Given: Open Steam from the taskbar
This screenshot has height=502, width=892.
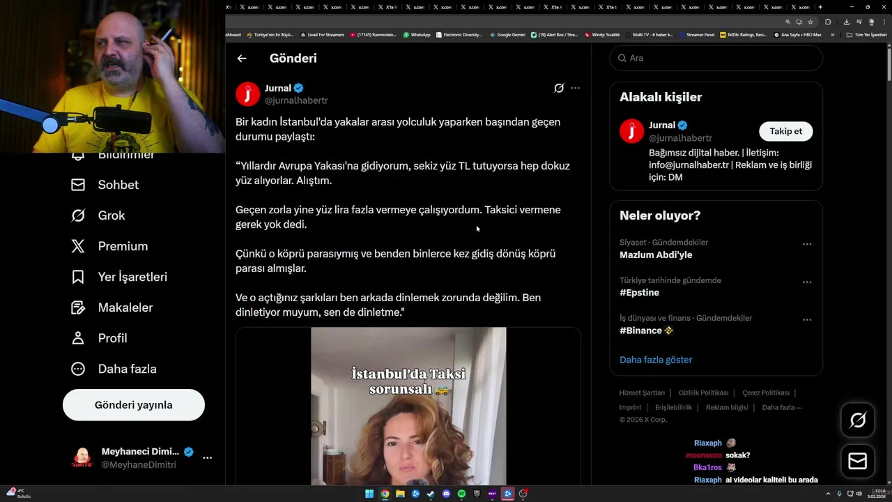Looking at the screenshot, I should 431,494.
